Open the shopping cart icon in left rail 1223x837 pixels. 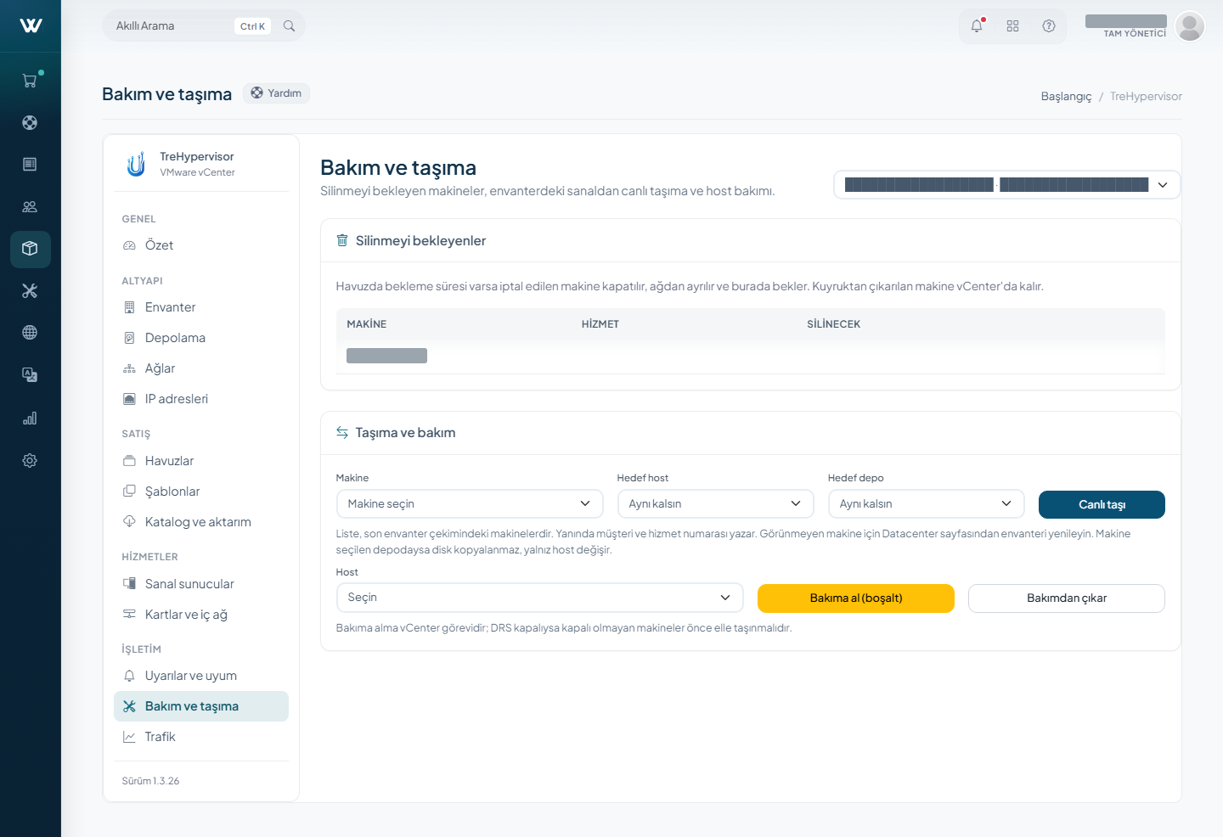(30, 81)
